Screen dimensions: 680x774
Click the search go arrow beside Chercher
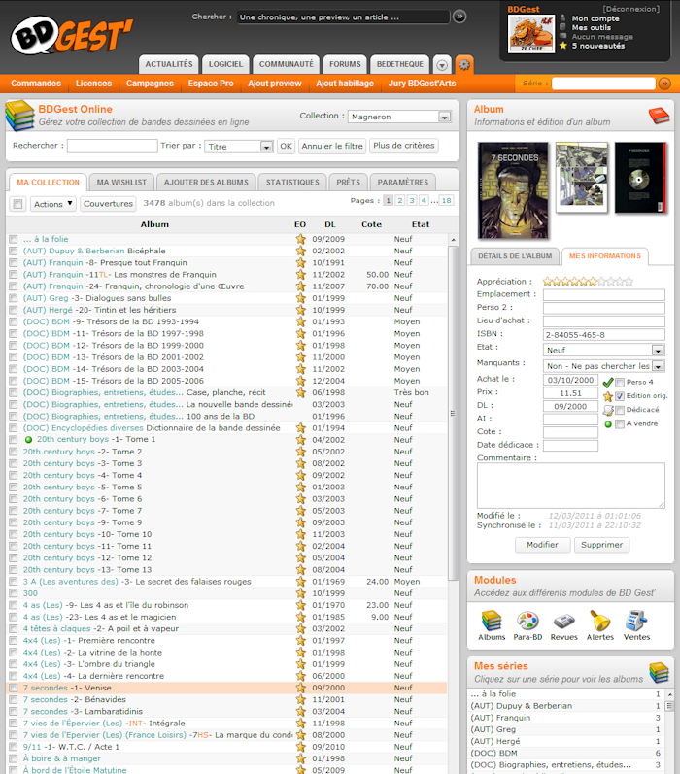[x=459, y=17]
